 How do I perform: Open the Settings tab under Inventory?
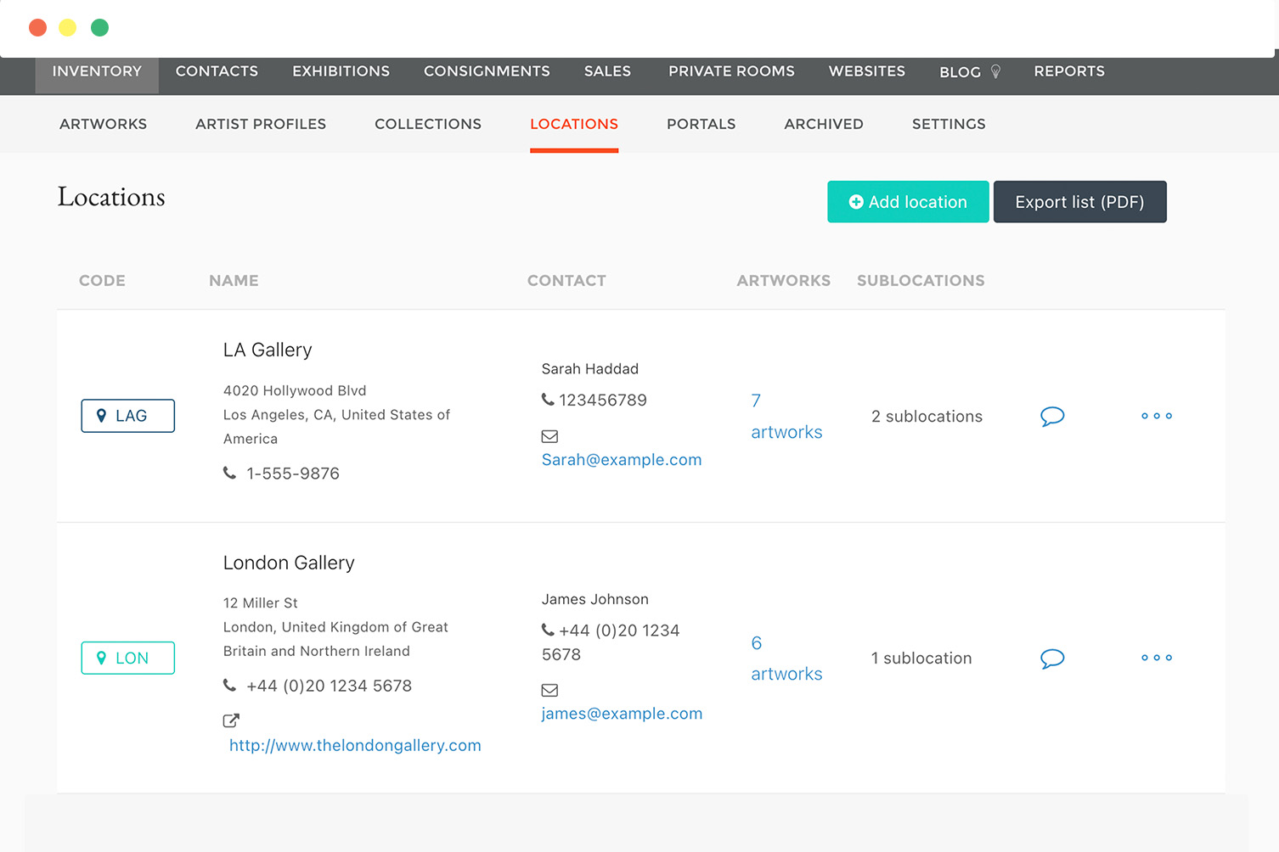point(949,124)
